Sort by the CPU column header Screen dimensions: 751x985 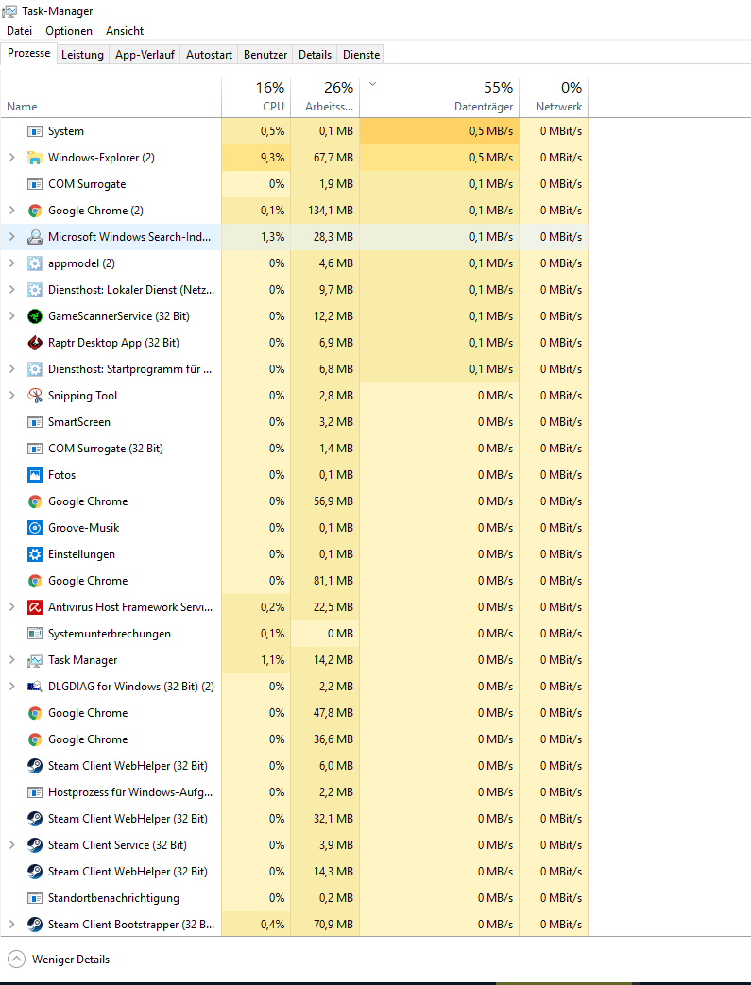pos(256,98)
